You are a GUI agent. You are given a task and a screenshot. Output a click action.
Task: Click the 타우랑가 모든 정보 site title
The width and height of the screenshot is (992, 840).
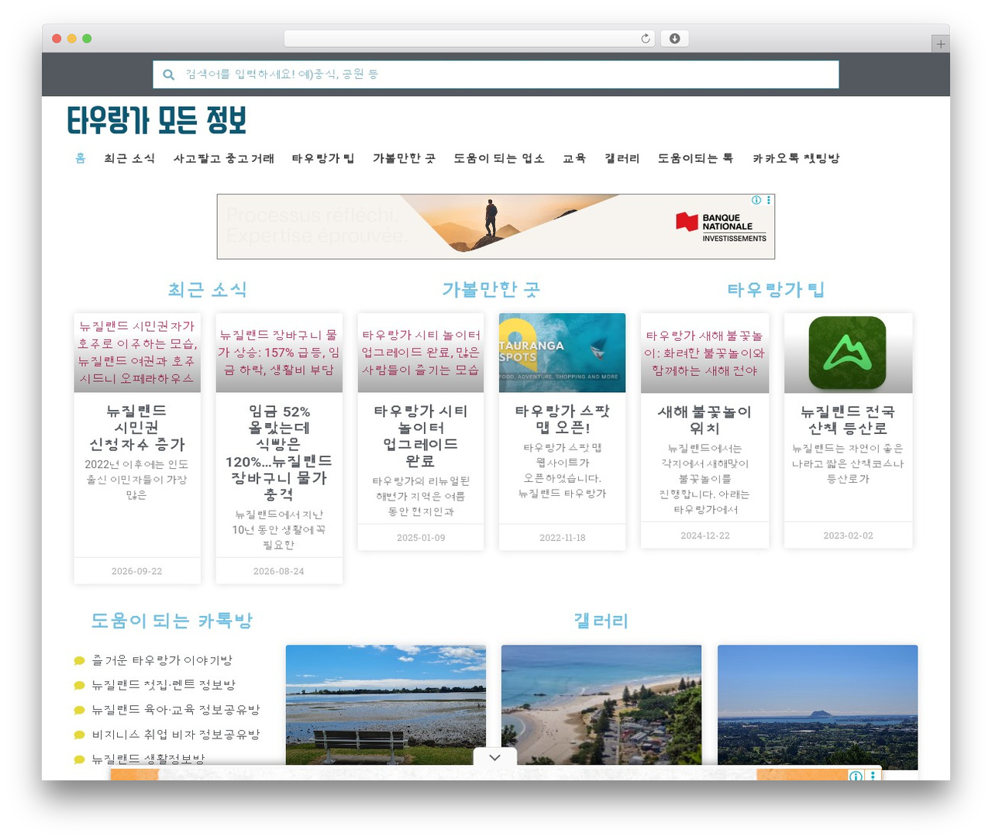coord(157,121)
